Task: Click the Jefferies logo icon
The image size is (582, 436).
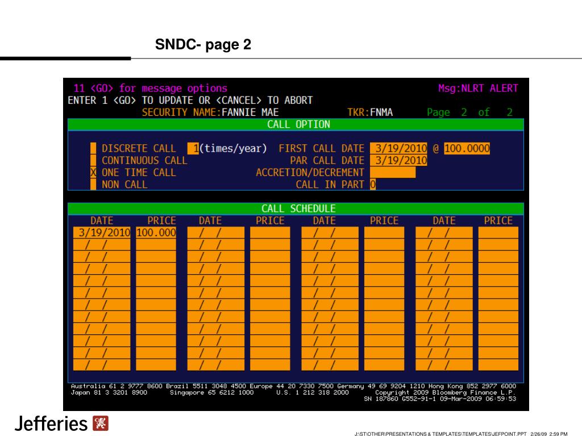Action: pyautogui.click(x=100, y=424)
